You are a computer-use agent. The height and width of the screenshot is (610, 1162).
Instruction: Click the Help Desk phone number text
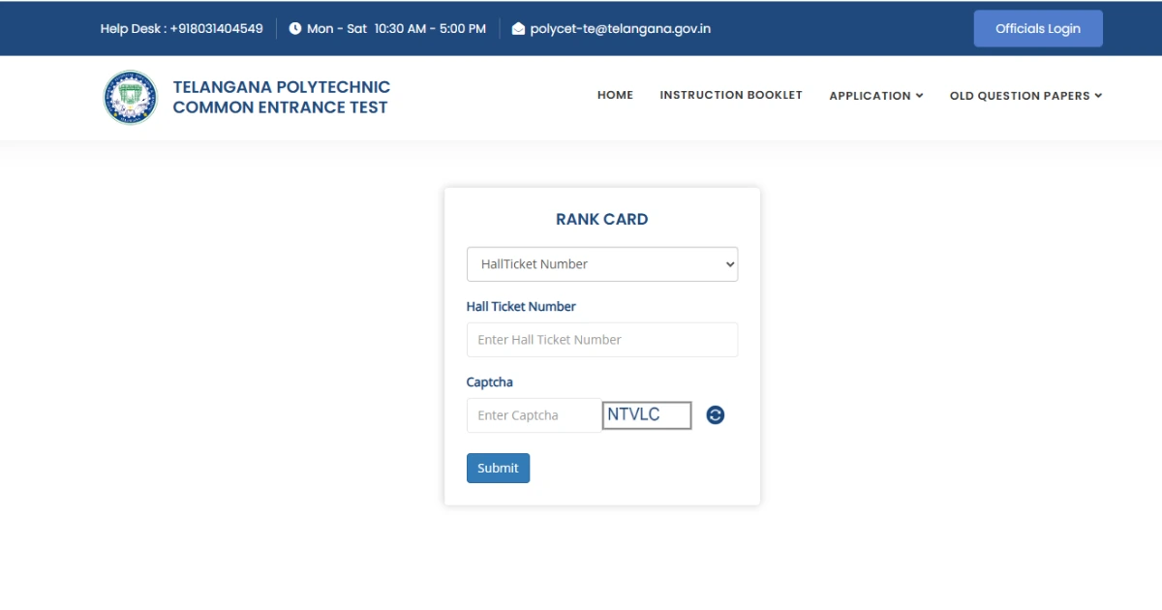[x=181, y=29]
